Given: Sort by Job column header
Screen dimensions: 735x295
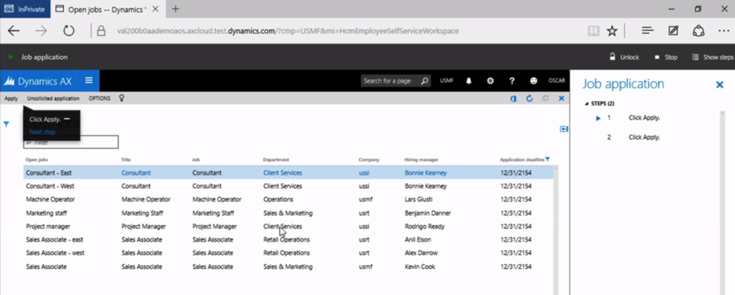Looking at the screenshot, I should click(196, 160).
